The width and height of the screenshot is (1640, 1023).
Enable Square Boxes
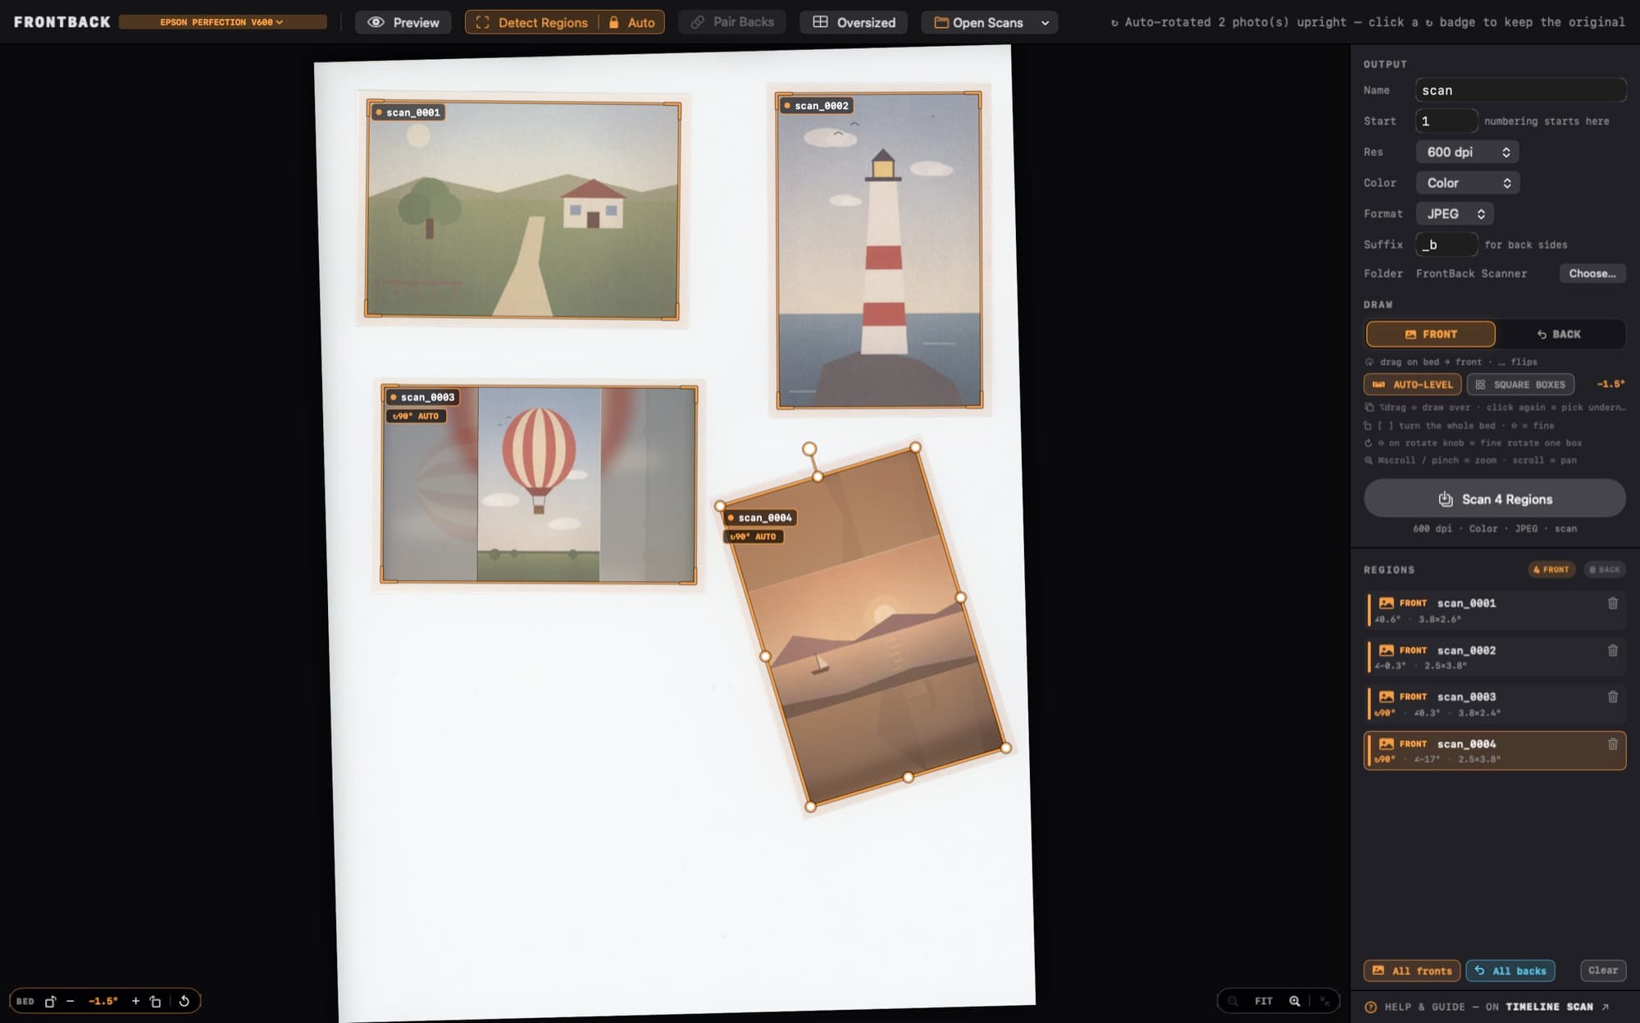(1520, 384)
